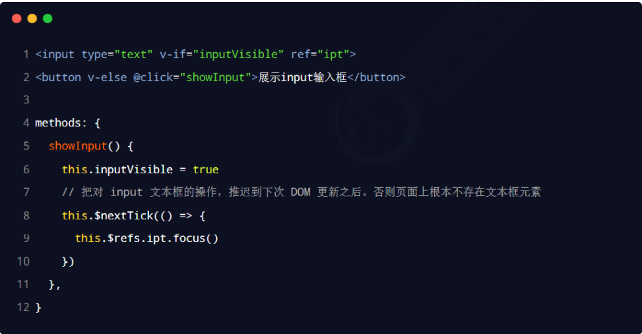The height and width of the screenshot is (334, 642).
Task: Click line number 1
Action: (26, 55)
